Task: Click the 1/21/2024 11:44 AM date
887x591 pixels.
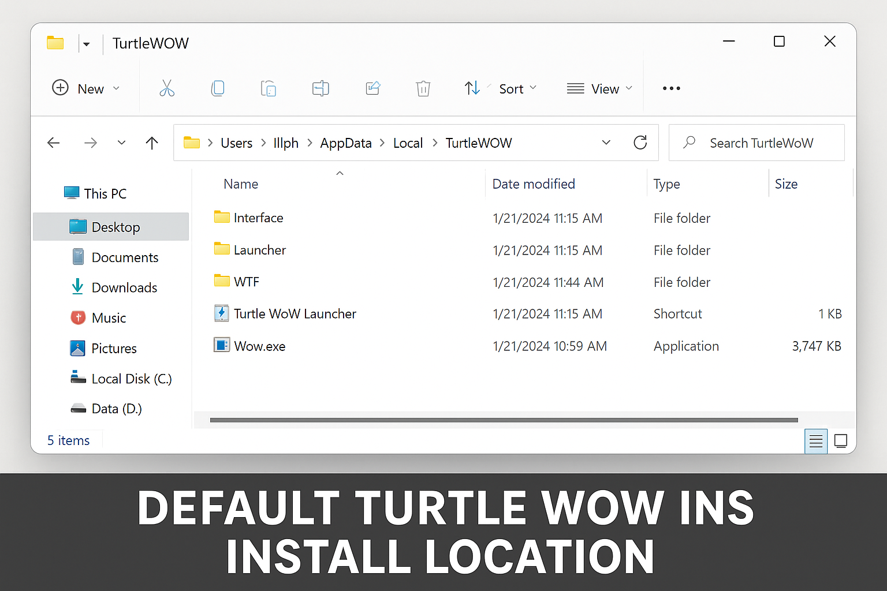Action: click(548, 282)
